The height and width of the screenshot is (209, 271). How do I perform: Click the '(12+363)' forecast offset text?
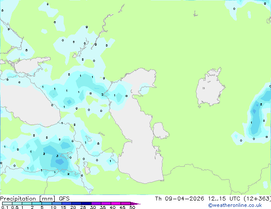point(257,199)
